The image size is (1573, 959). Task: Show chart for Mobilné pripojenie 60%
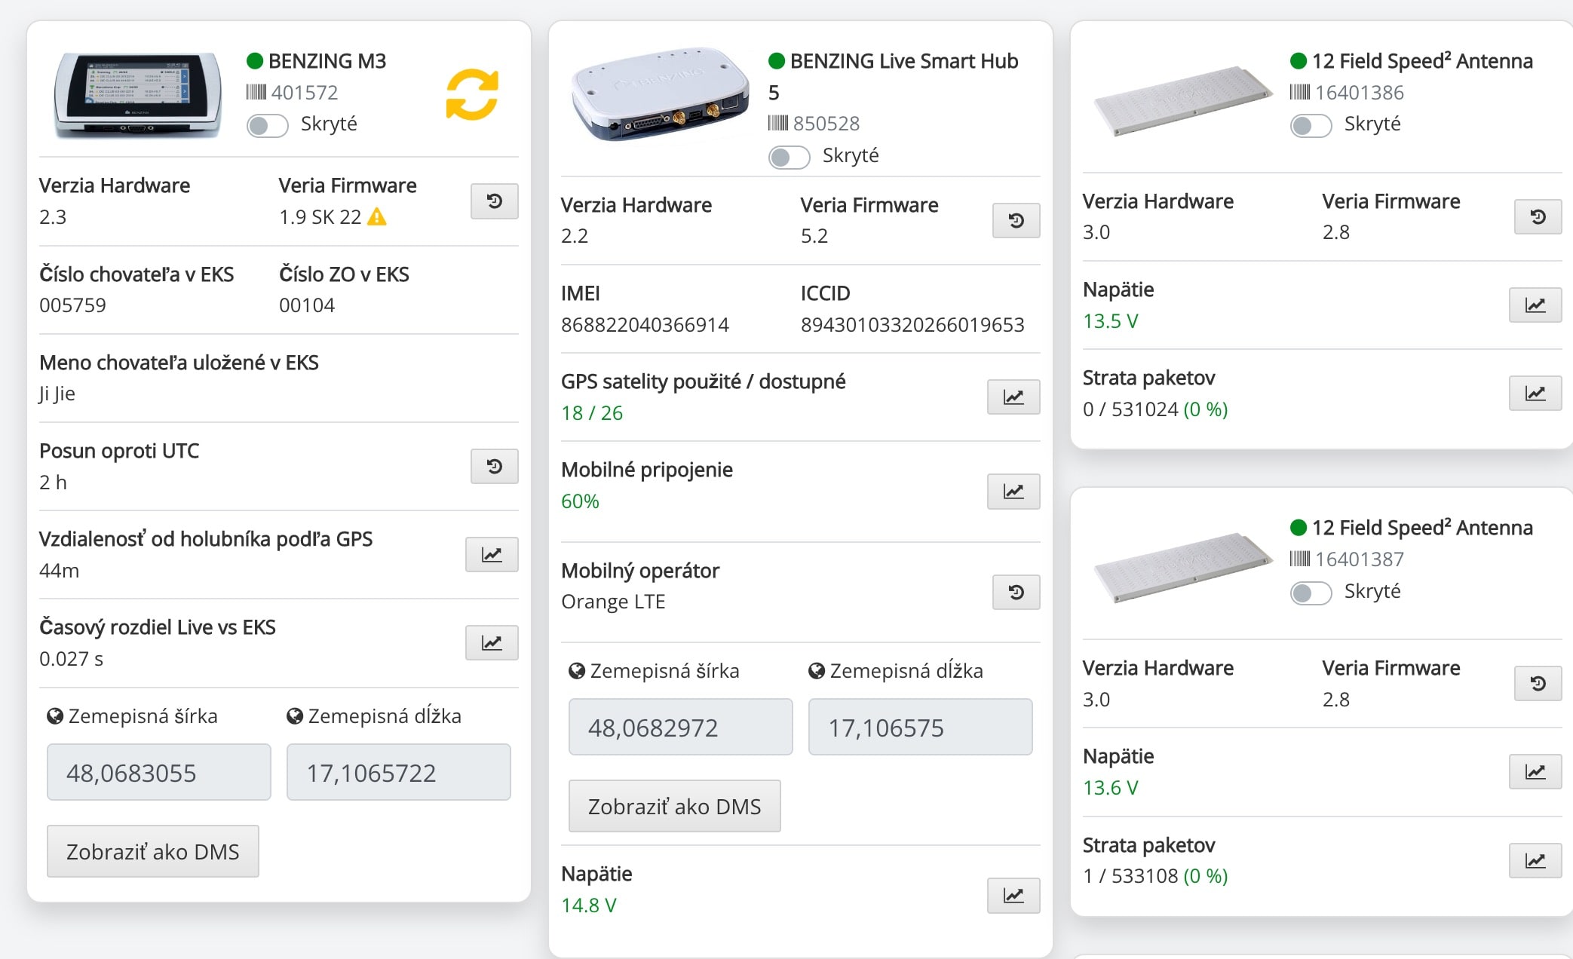[x=1013, y=492]
